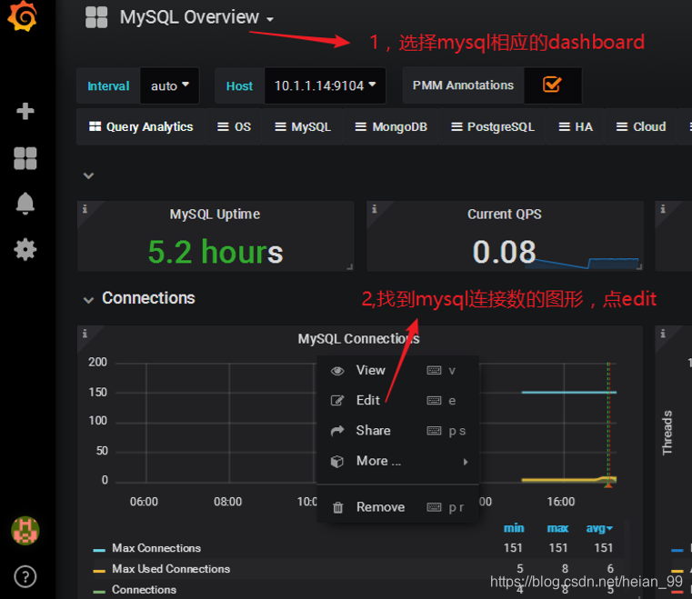Open the Cloud dashboards menu
692x599 pixels.
pos(641,127)
